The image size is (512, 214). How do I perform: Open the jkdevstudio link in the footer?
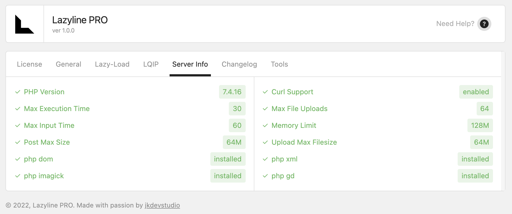(x=162, y=205)
